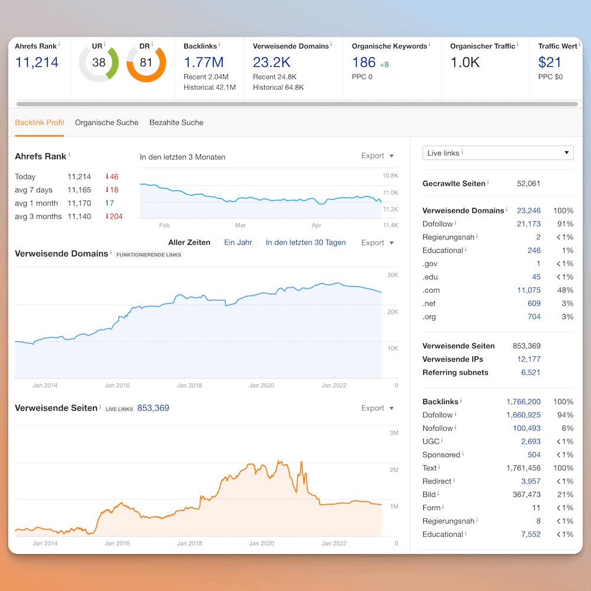Select In den letzten 30 Tagen range

pos(306,242)
